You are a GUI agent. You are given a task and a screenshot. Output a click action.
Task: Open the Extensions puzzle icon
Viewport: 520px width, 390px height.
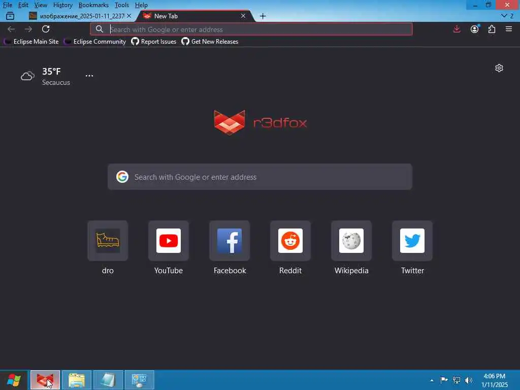pyautogui.click(x=492, y=29)
